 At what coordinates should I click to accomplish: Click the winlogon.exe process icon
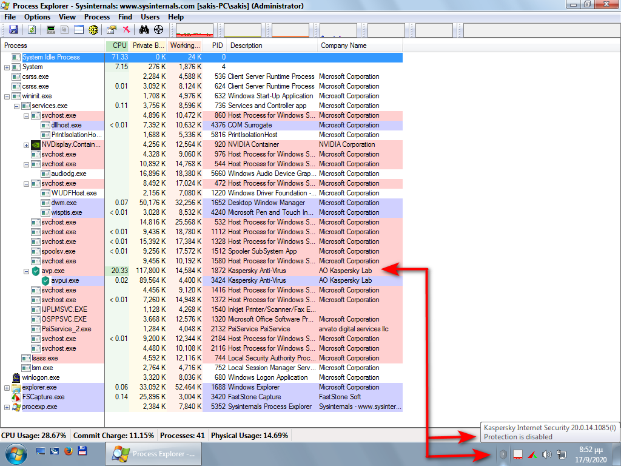pos(16,377)
